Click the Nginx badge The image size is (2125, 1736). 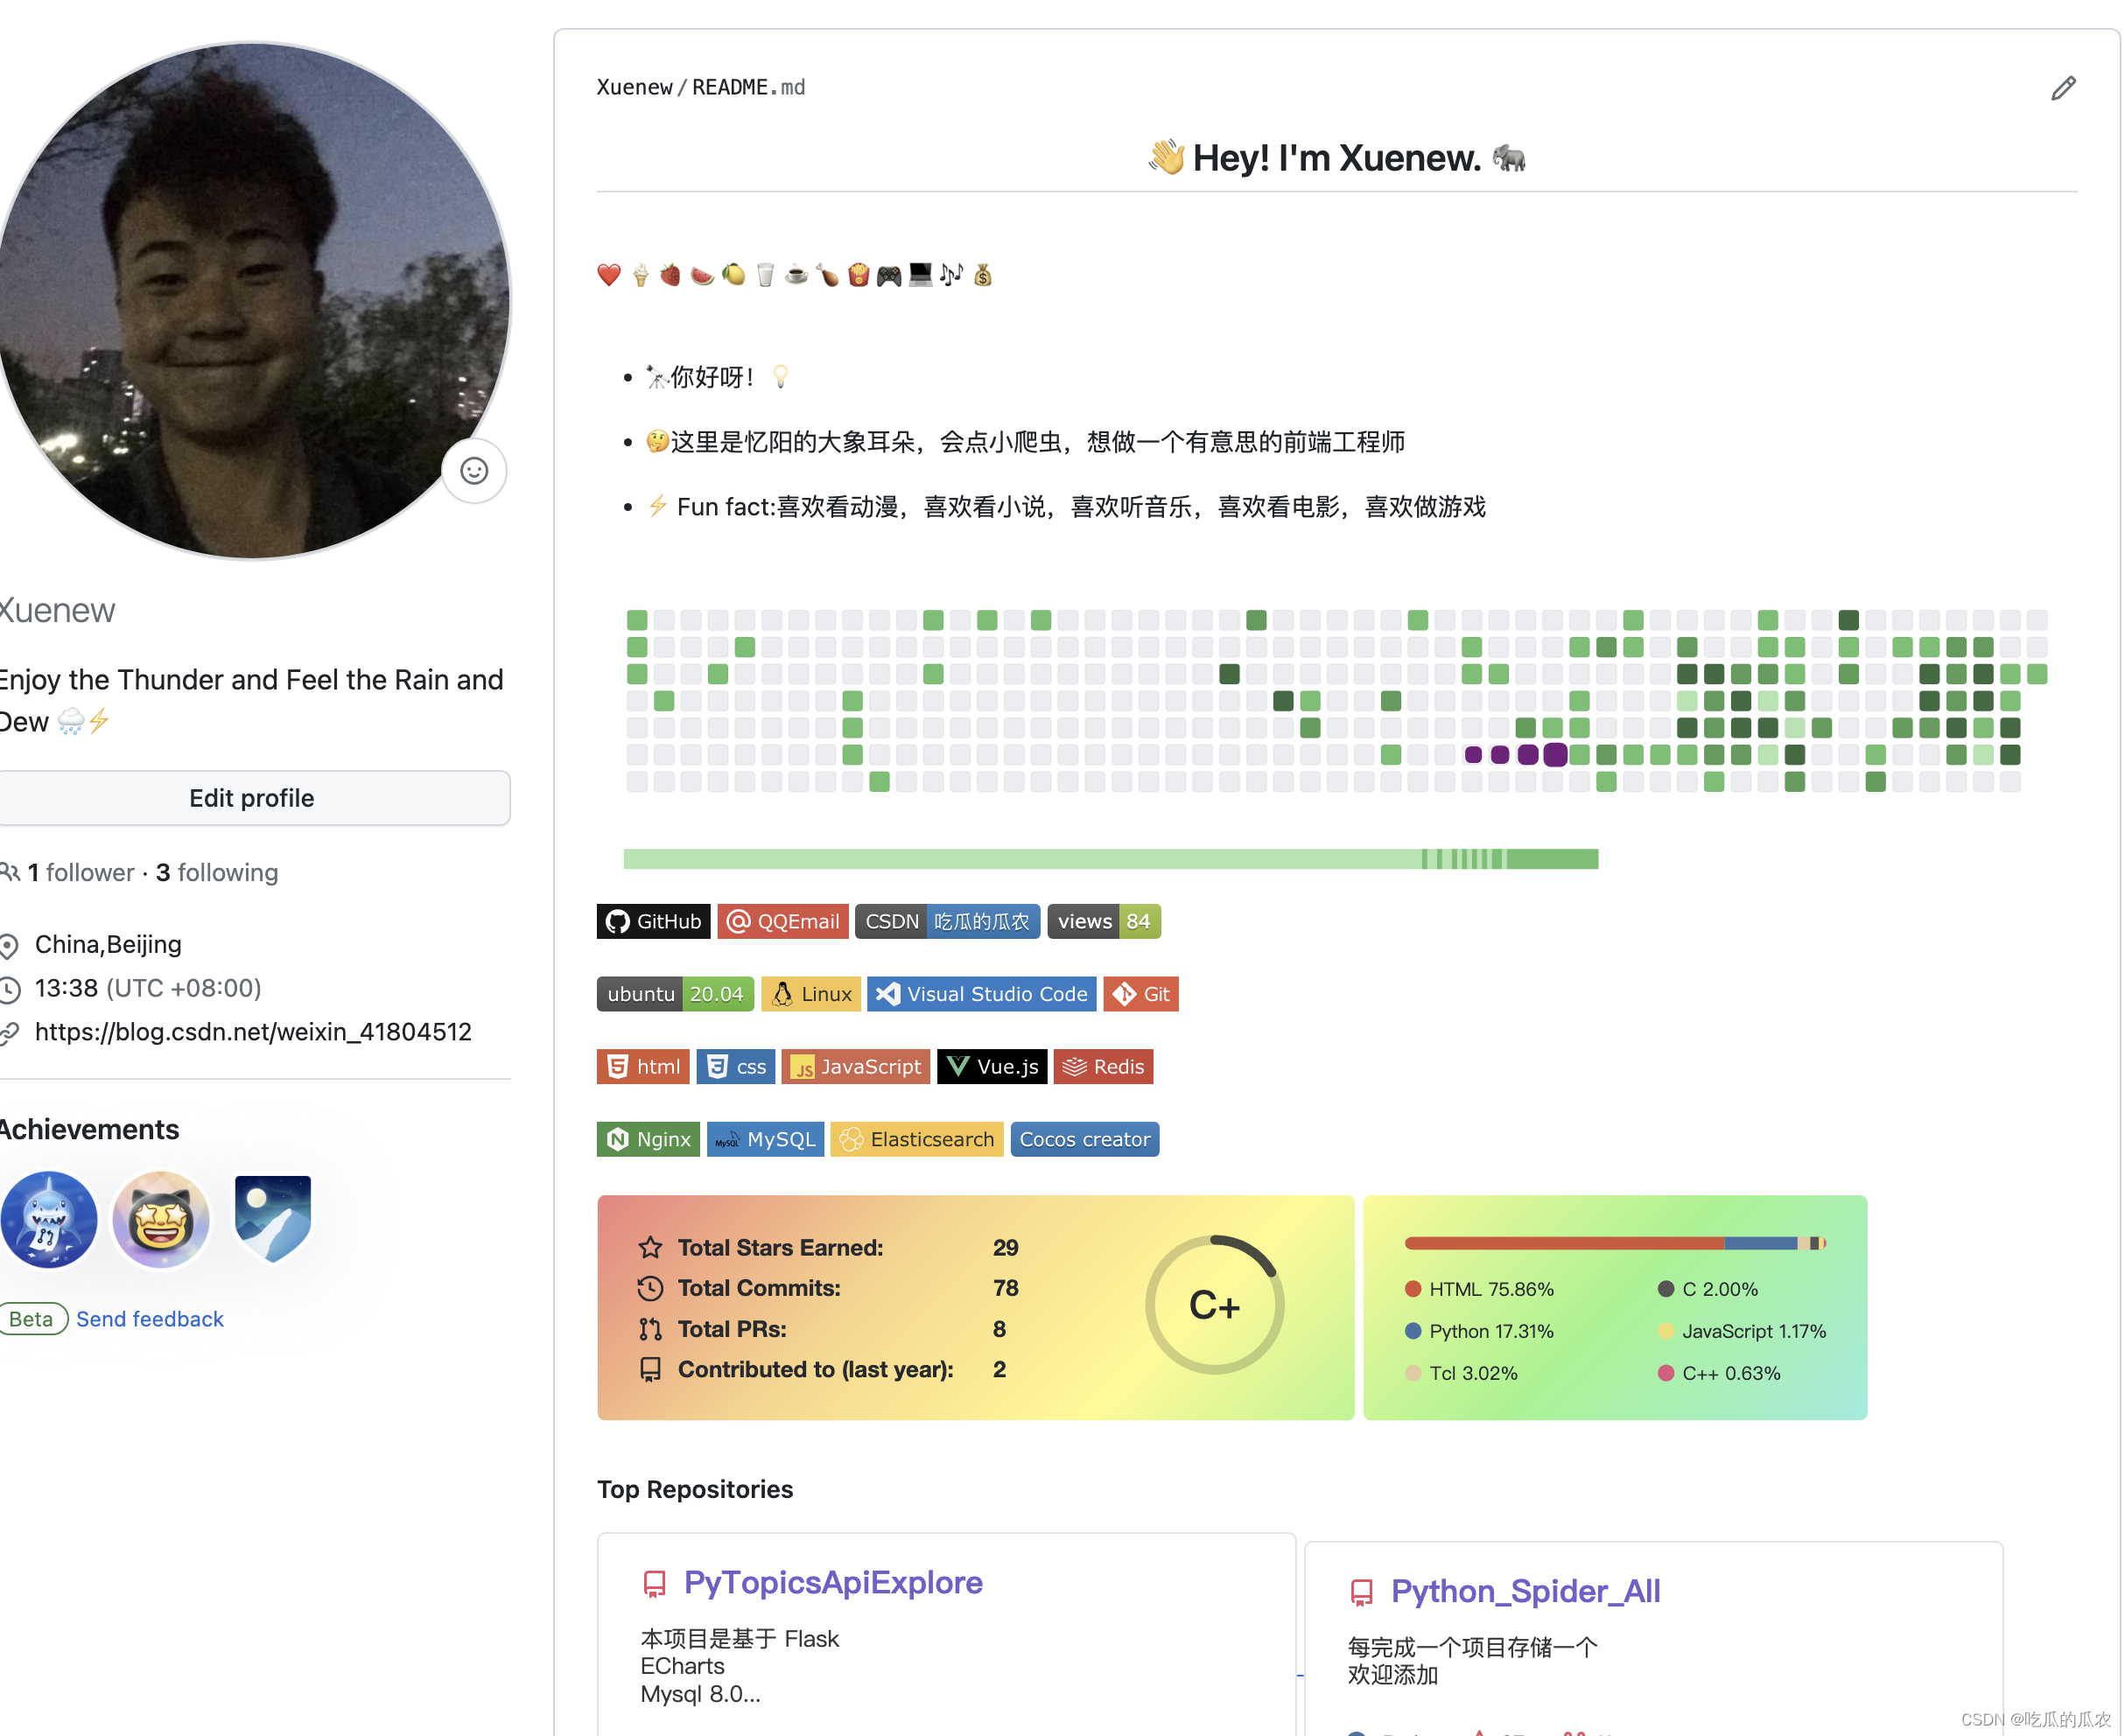tap(648, 1138)
